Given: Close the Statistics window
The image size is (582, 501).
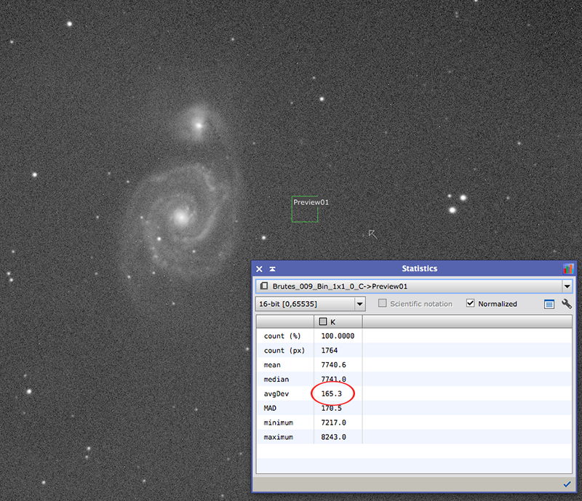Looking at the screenshot, I should pyautogui.click(x=259, y=269).
